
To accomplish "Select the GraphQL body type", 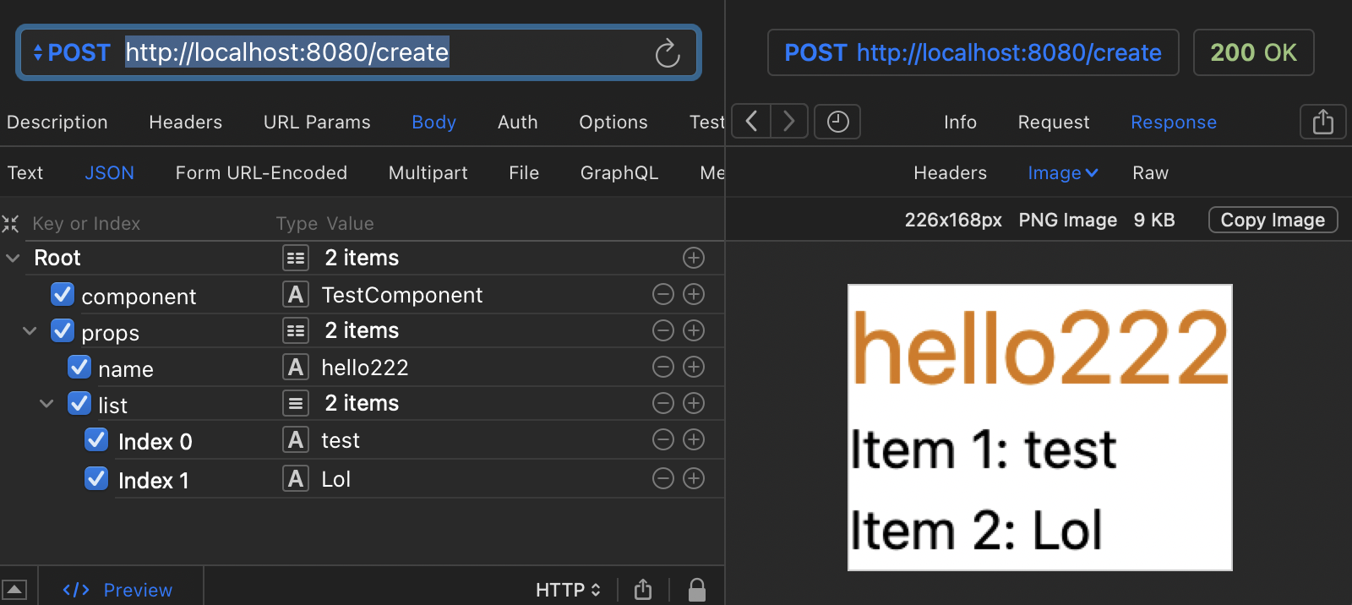I will [619, 172].
